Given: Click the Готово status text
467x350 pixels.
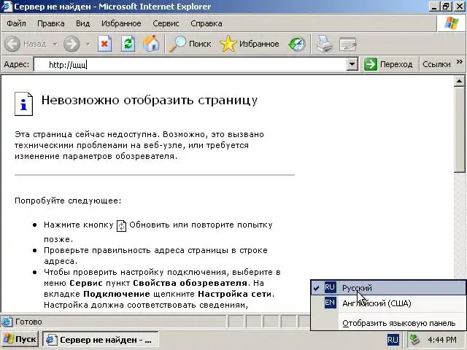Looking at the screenshot, I should pos(28,322).
